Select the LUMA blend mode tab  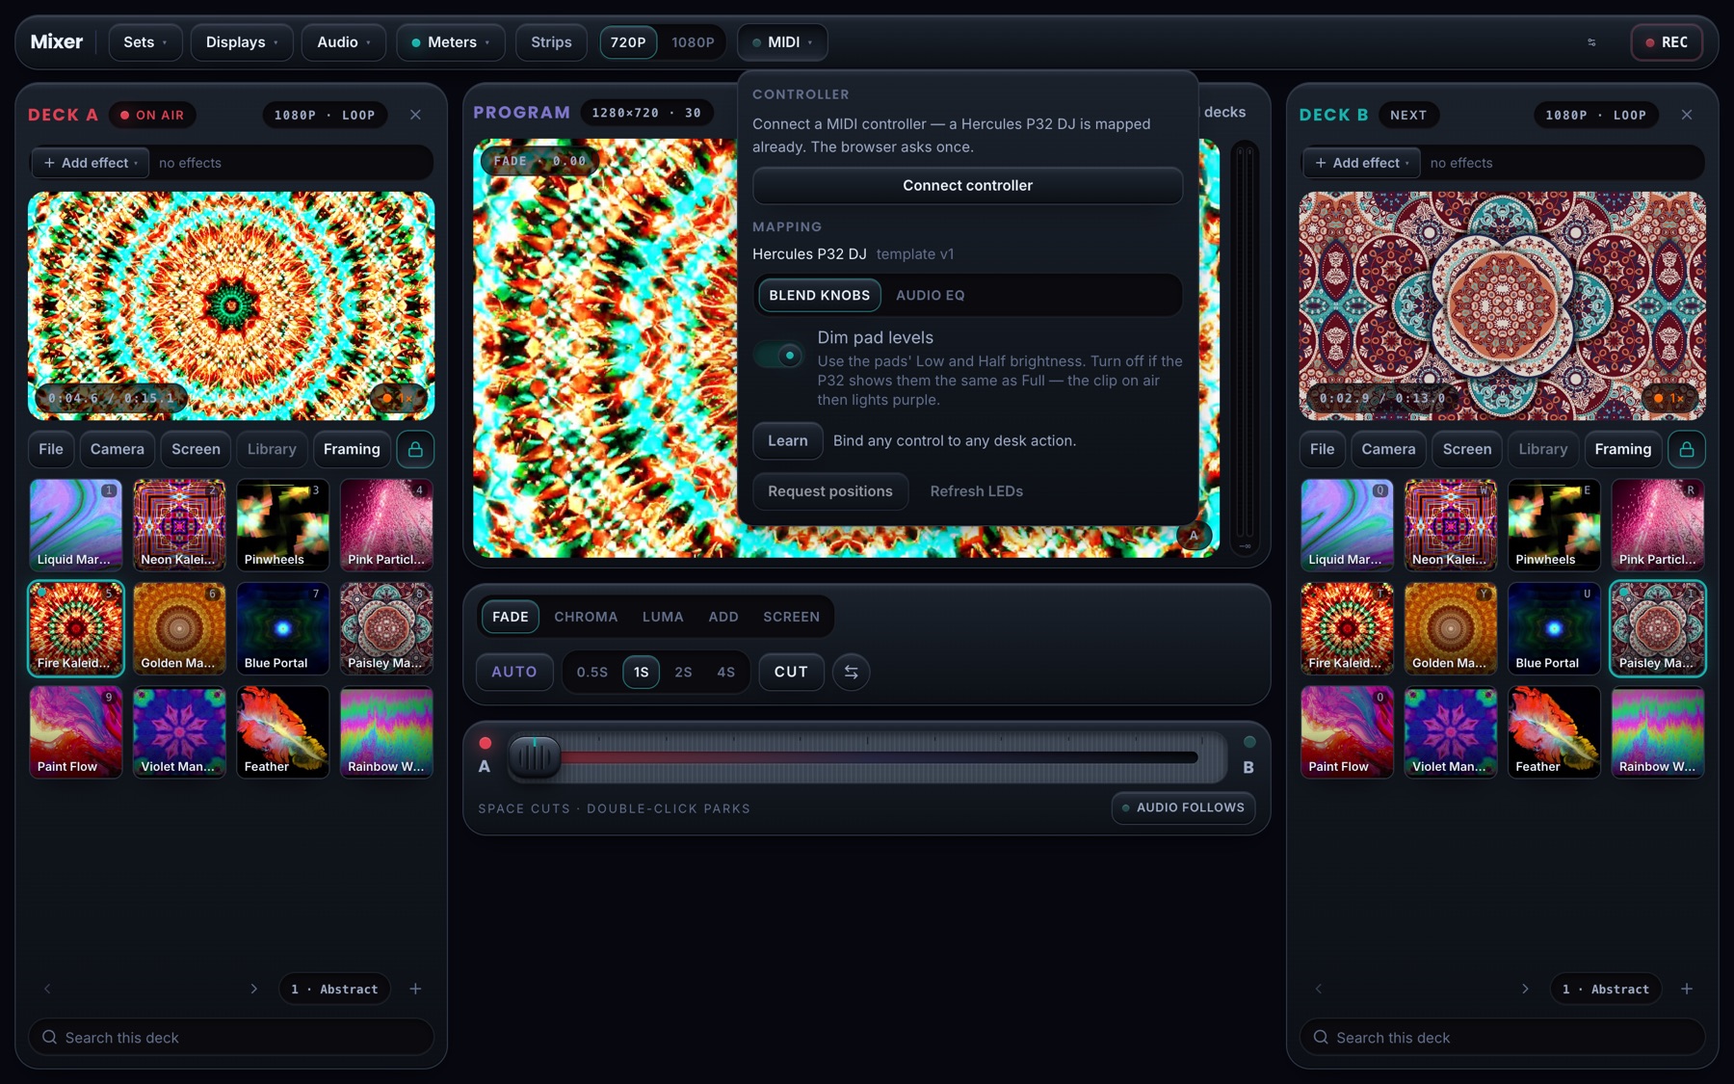pyautogui.click(x=663, y=617)
